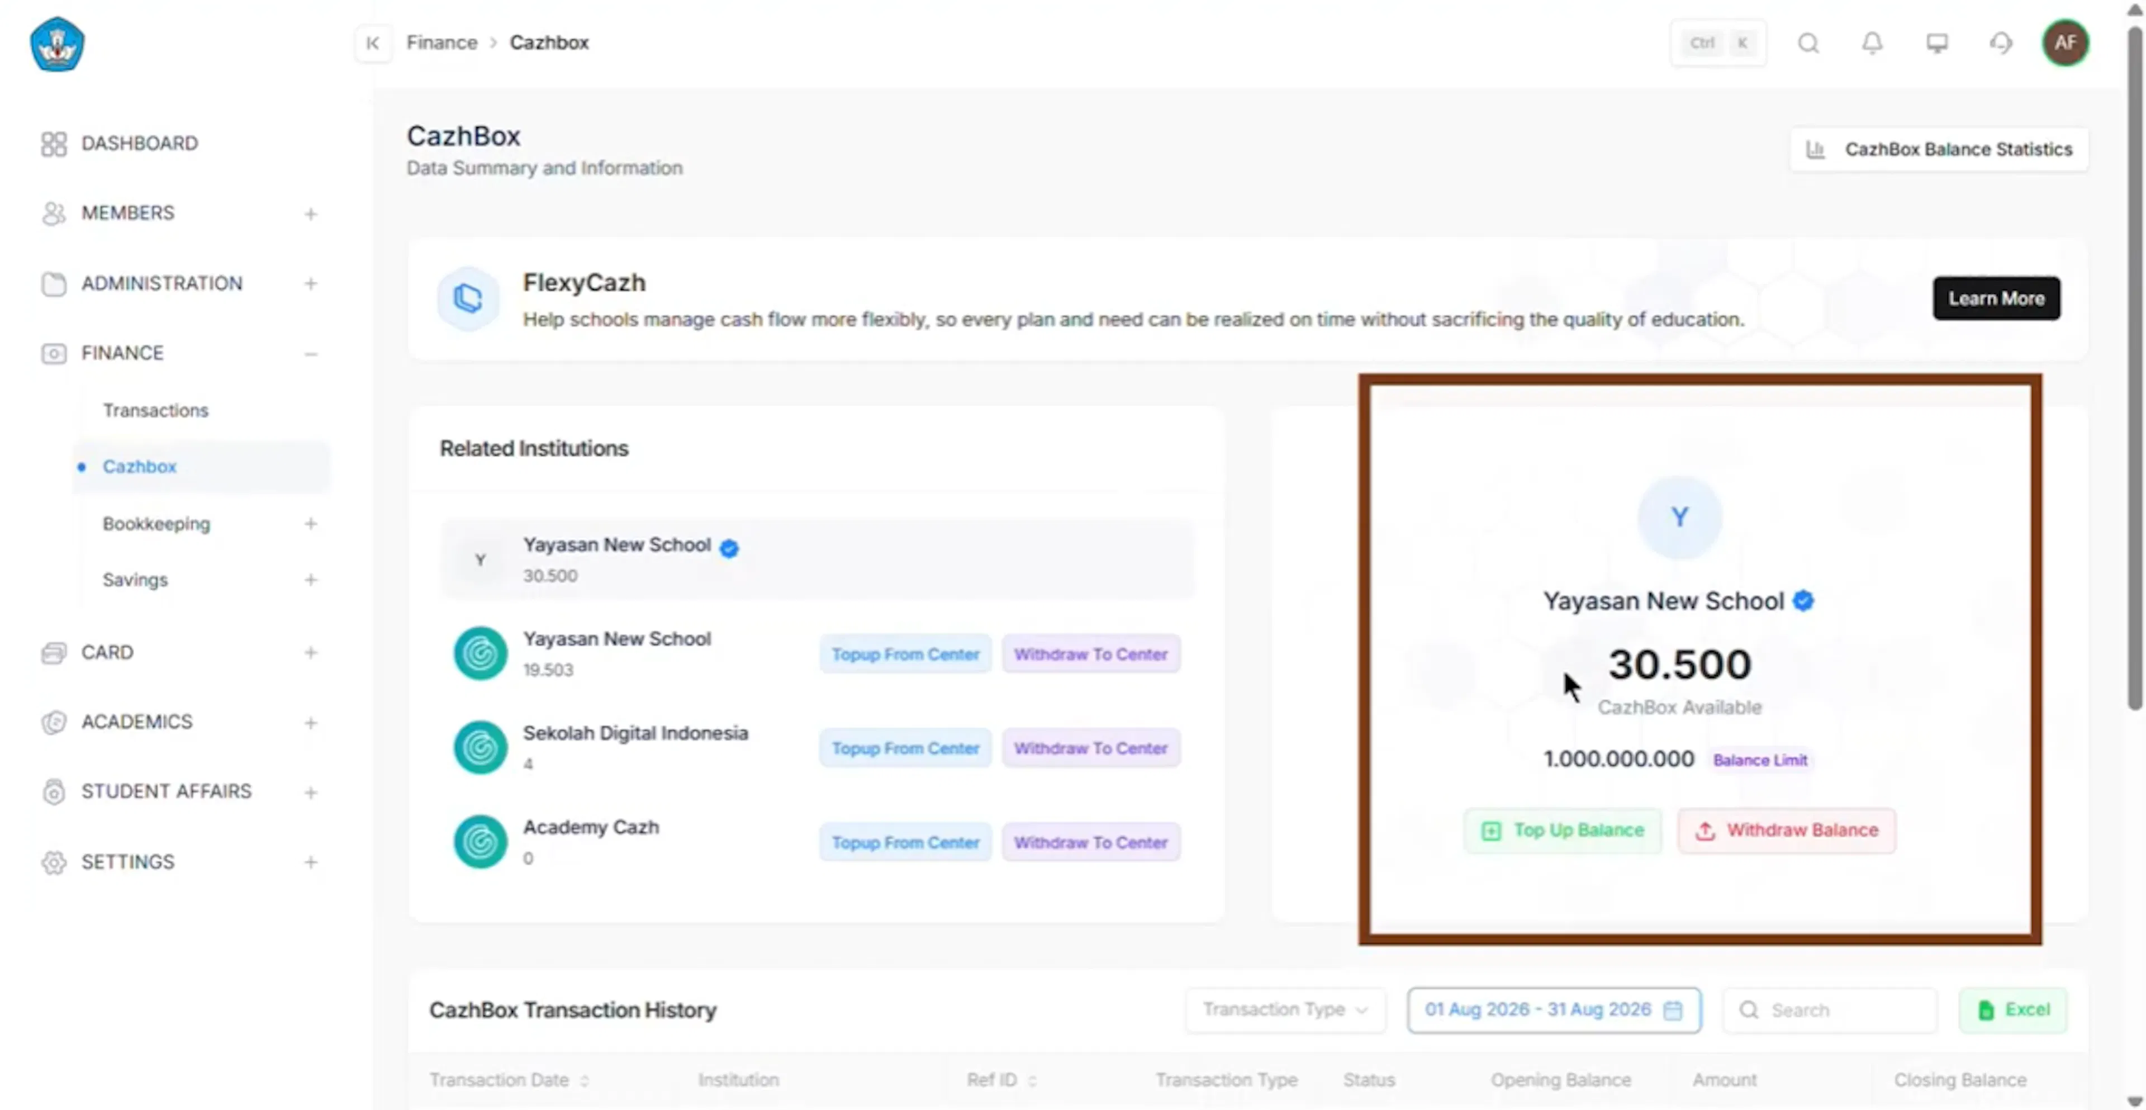
Task: Click the calendar icon in date range
Action: (1673, 1010)
